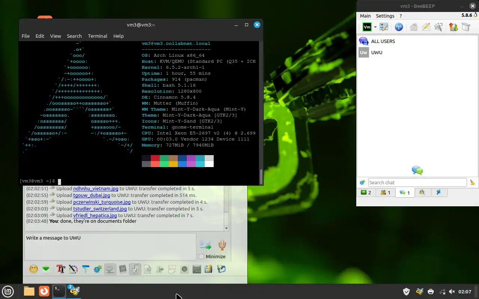Image resolution: width=479 pixels, height=299 pixels.
Task: Click the blue-green chat bubbles icon
Action: click(x=417, y=170)
